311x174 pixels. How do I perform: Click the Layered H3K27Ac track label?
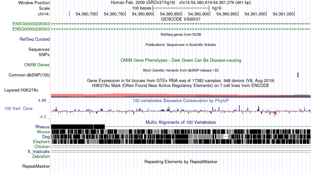(x=21, y=90)
